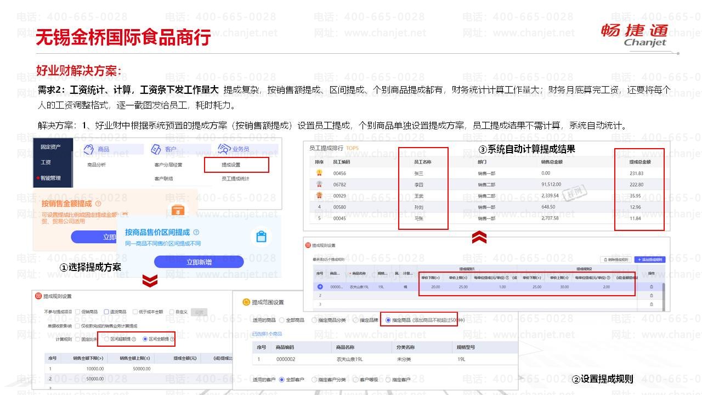Image resolution: width=702 pixels, height=395 pixels.
Task: Click the 商品 shopping bag icon
Action: click(89, 149)
